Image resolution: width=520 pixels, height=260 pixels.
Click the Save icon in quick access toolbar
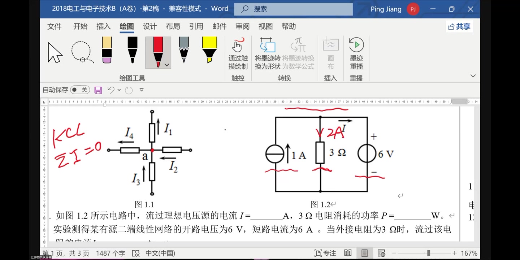(x=98, y=90)
